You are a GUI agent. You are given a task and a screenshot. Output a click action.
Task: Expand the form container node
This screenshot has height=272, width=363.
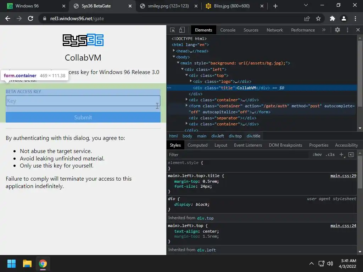[186, 106]
